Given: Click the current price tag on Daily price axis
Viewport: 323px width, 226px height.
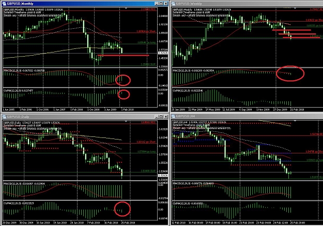Looking at the screenshot, I should click(x=163, y=176).
